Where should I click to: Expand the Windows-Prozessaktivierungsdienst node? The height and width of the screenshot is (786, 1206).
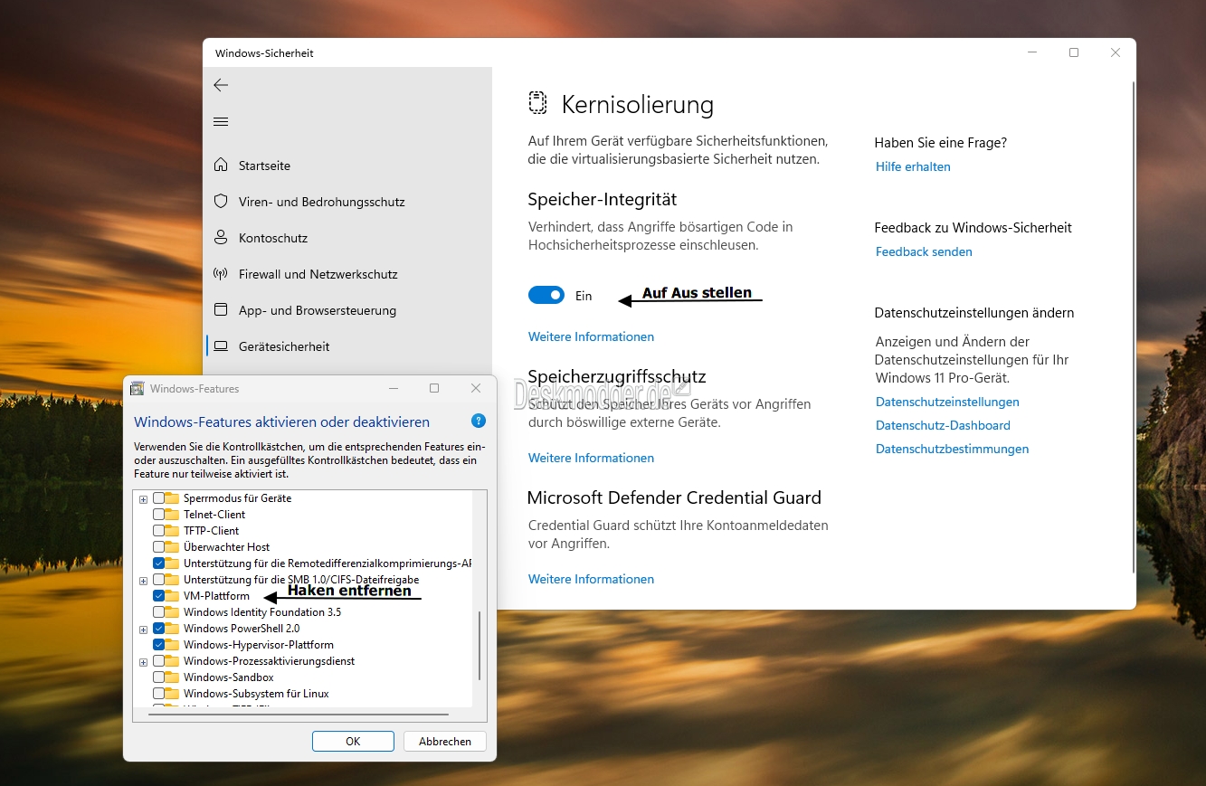(143, 661)
